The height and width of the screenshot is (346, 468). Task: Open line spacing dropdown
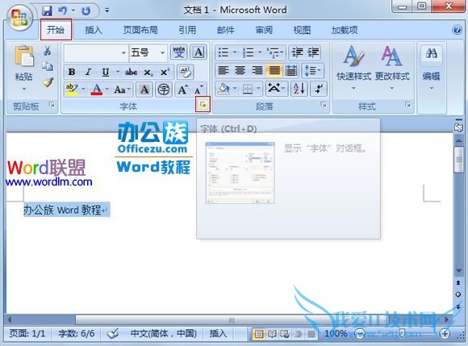pos(312,71)
